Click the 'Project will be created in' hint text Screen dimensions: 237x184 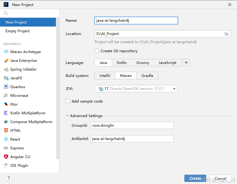[145, 42]
